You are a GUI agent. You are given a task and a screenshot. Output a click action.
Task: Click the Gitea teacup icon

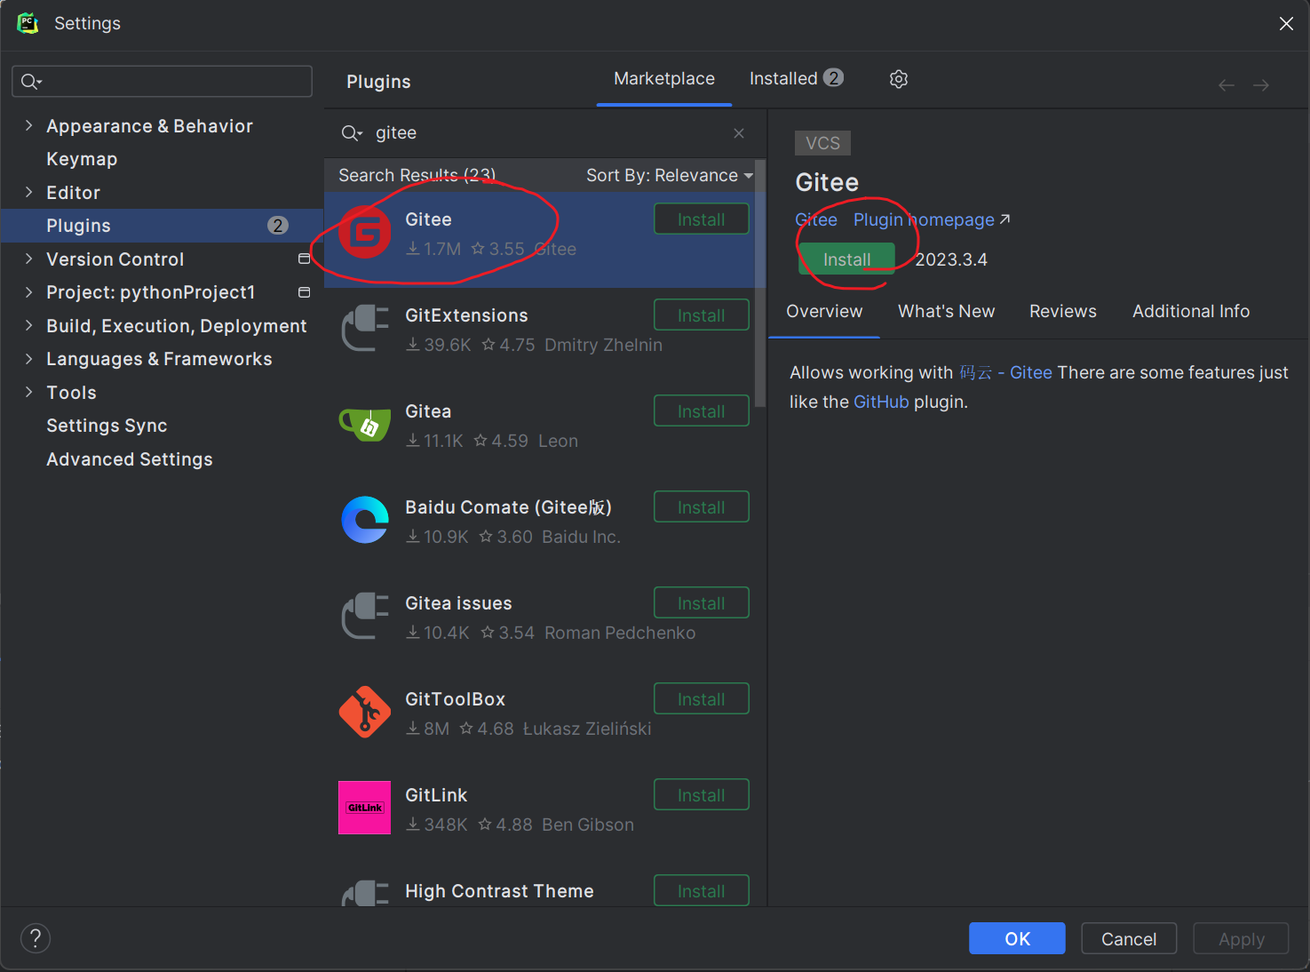(365, 424)
